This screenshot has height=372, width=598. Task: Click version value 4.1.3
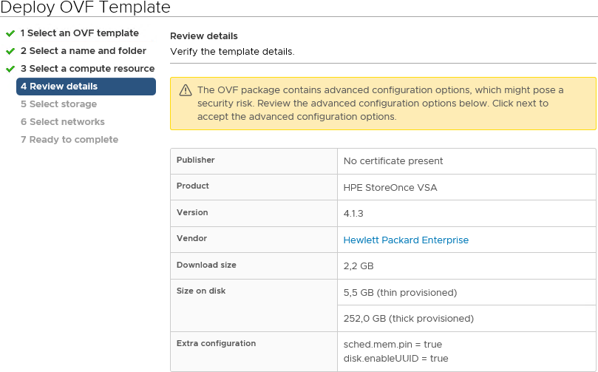[353, 214]
